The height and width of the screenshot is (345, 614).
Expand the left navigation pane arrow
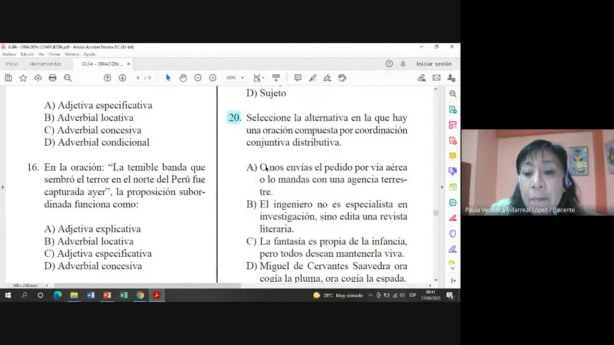[x=2, y=187]
